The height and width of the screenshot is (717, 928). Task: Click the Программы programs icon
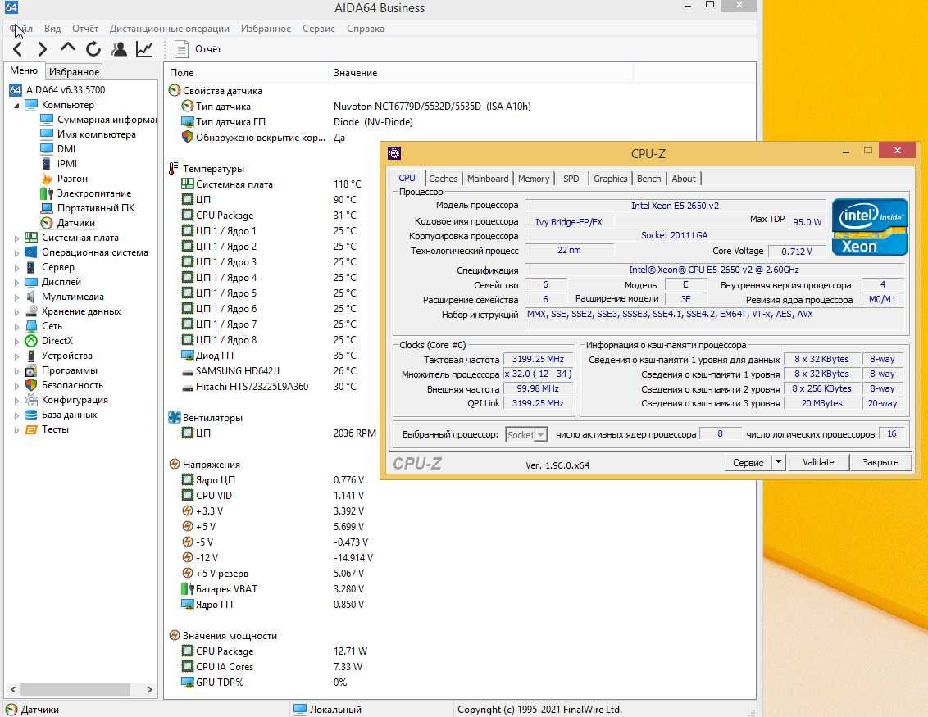(31, 370)
